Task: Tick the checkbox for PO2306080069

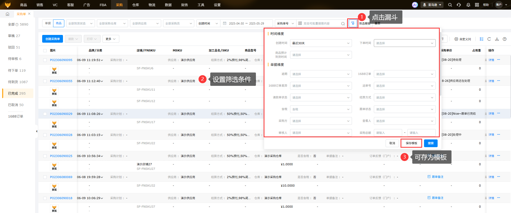Action: pyautogui.click(x=45, y=177)
